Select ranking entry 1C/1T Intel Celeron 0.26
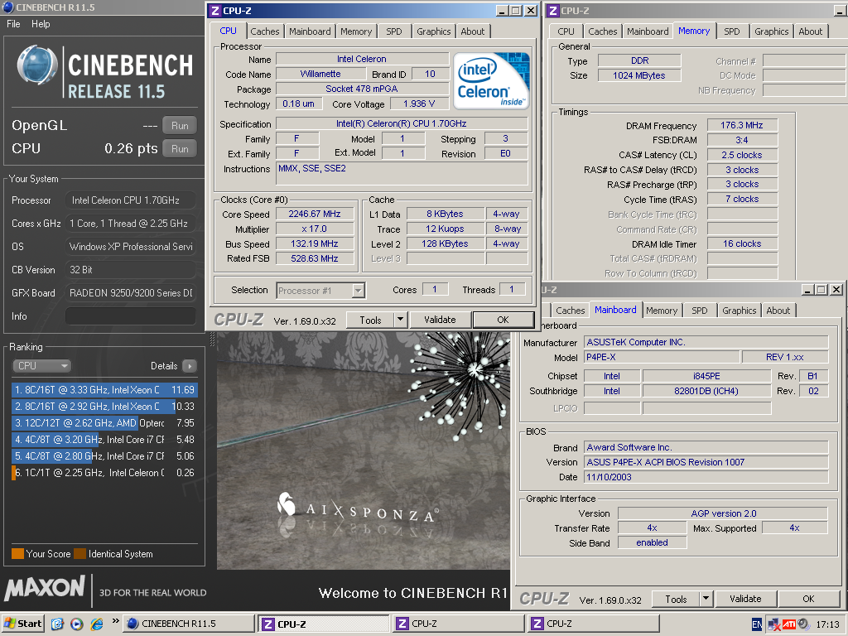Image resolution: width=848 pixels, height=636 pixels. [x=104, y=473]
